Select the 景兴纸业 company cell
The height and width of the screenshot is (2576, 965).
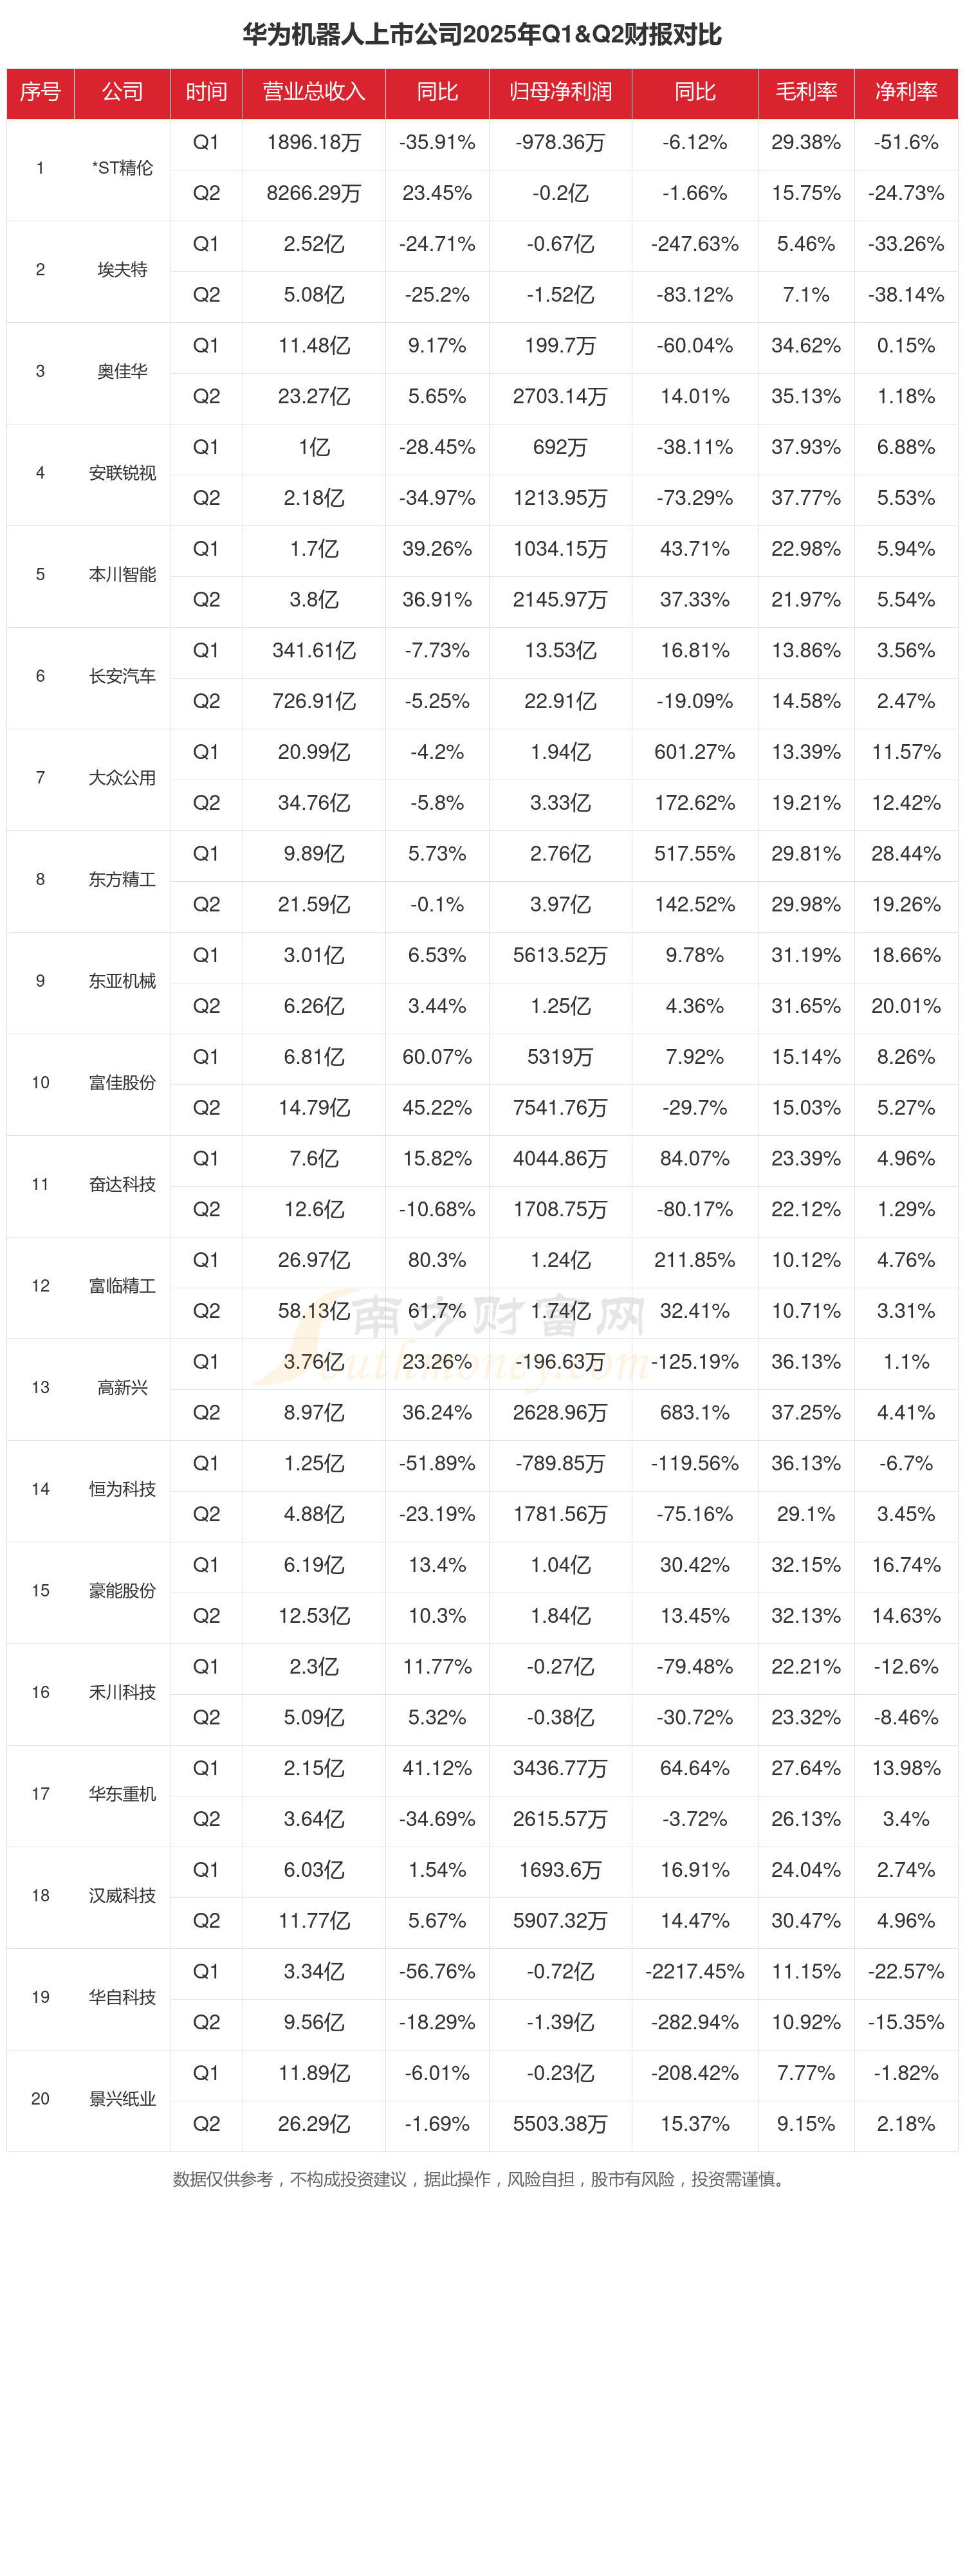(122, 2099)
